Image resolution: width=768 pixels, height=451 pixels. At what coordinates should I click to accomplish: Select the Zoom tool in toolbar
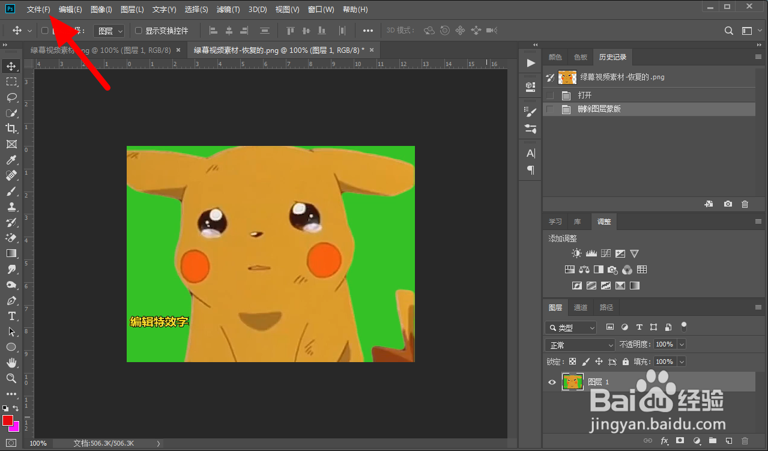[x=11, y=378]
